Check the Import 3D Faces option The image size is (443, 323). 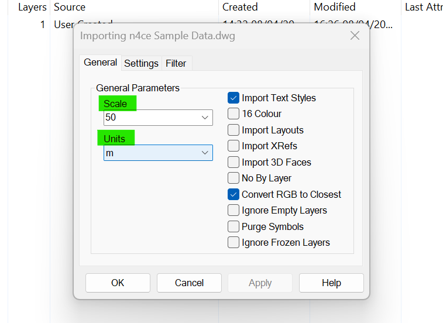point(233,162)
